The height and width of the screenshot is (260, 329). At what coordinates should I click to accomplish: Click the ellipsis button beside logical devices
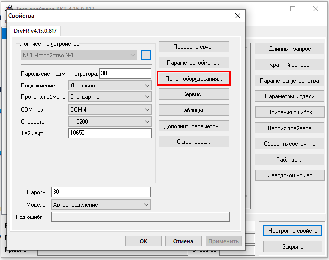click(145, 55)
